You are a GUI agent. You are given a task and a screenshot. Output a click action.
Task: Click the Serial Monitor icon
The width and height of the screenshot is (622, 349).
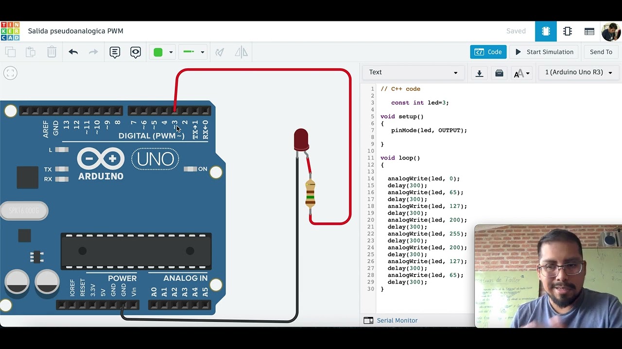tap(368, 320)
